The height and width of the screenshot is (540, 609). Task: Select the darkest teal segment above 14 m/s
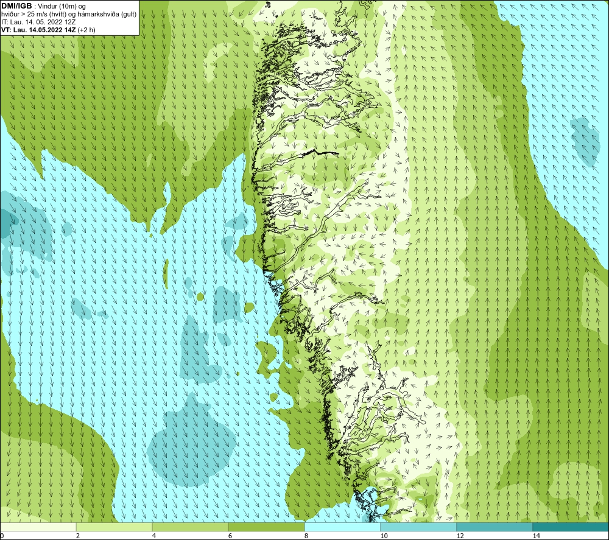[571, 527]
